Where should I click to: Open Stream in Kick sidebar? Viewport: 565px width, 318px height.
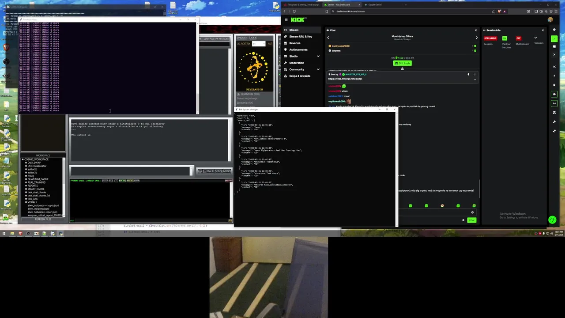click(301, 30)
